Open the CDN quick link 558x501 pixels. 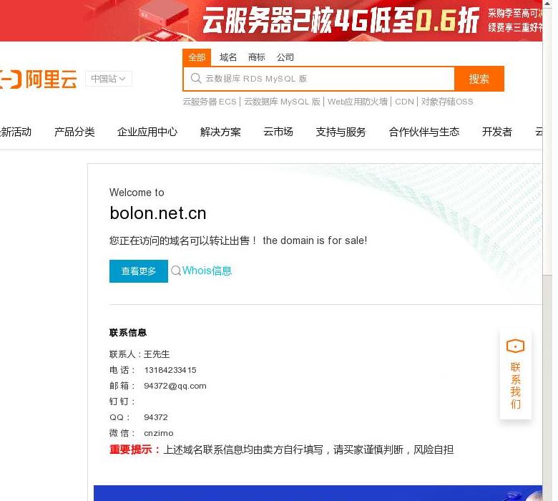point(405,102)
